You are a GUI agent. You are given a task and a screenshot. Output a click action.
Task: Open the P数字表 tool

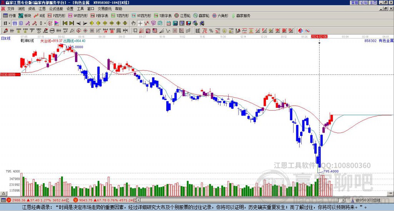click(99, 15)
